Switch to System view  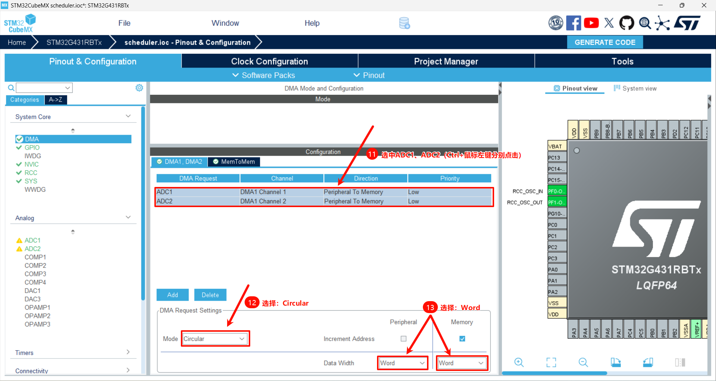(635, 88)
